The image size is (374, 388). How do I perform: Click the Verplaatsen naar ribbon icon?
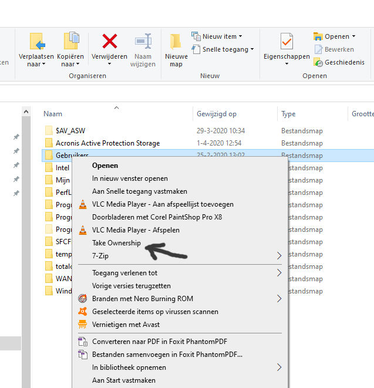[36, 42]
